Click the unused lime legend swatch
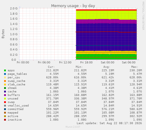 pyautogui.click(x=5, y=99)
